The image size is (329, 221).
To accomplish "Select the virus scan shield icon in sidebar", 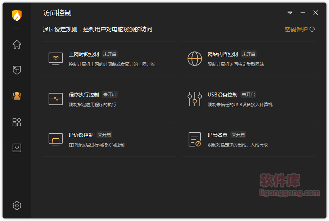I will (x=17, y=70).
